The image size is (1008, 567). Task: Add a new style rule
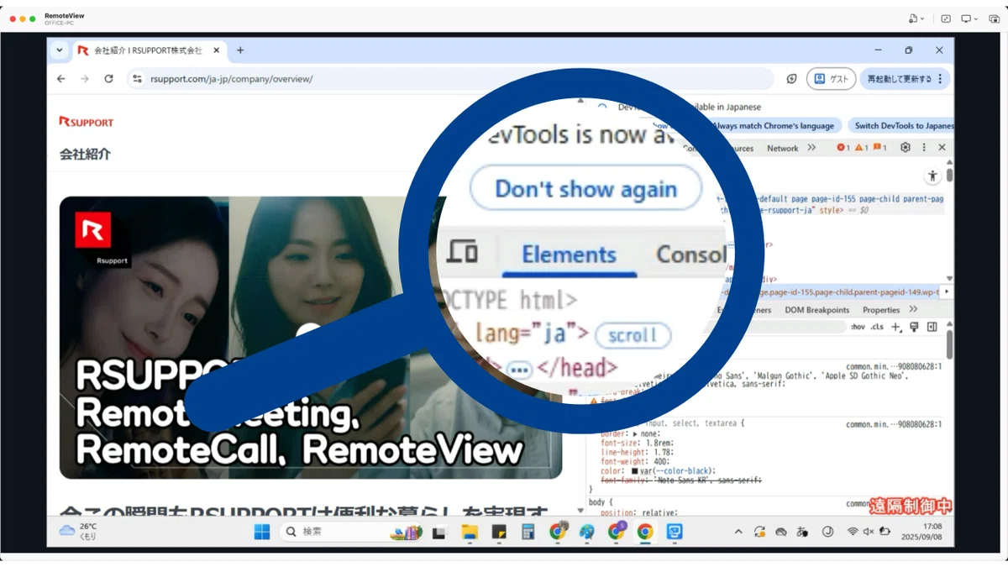coord(896,327)
